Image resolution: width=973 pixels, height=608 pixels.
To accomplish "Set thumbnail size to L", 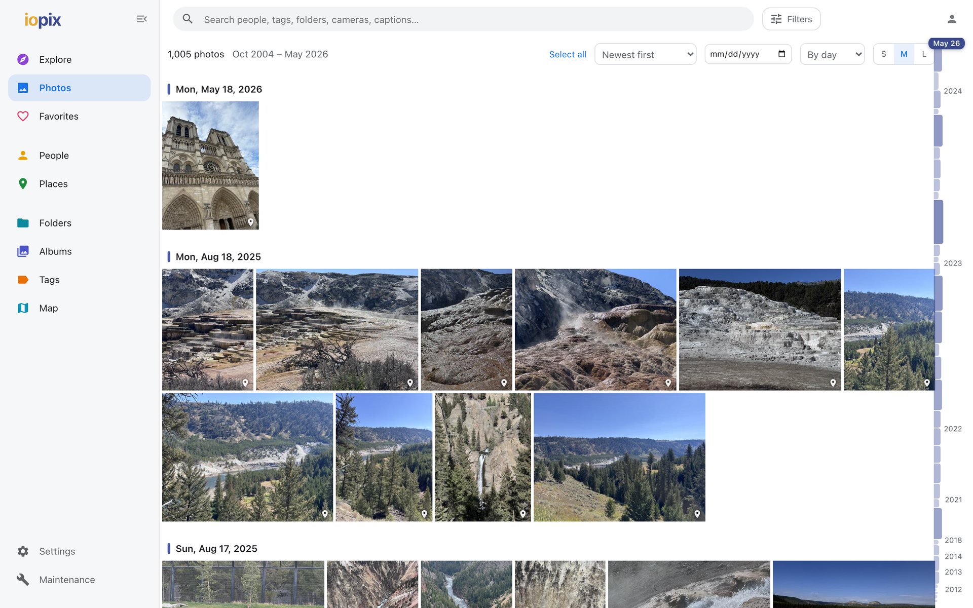I will coord(923,54).
